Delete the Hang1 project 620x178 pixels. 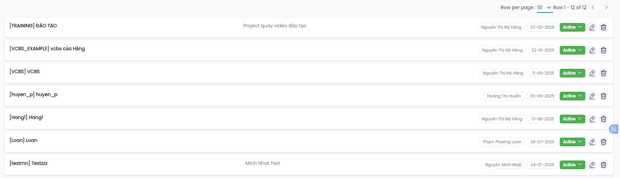point(603,119)
